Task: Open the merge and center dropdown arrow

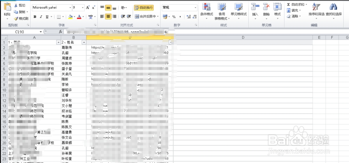Action: point(158,16)
